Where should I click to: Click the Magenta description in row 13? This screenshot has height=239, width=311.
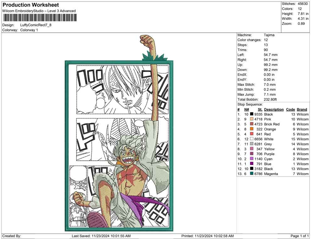point(270,174)
